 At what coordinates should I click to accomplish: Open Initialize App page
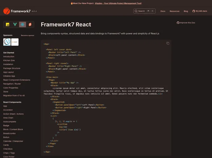point(9,76)
